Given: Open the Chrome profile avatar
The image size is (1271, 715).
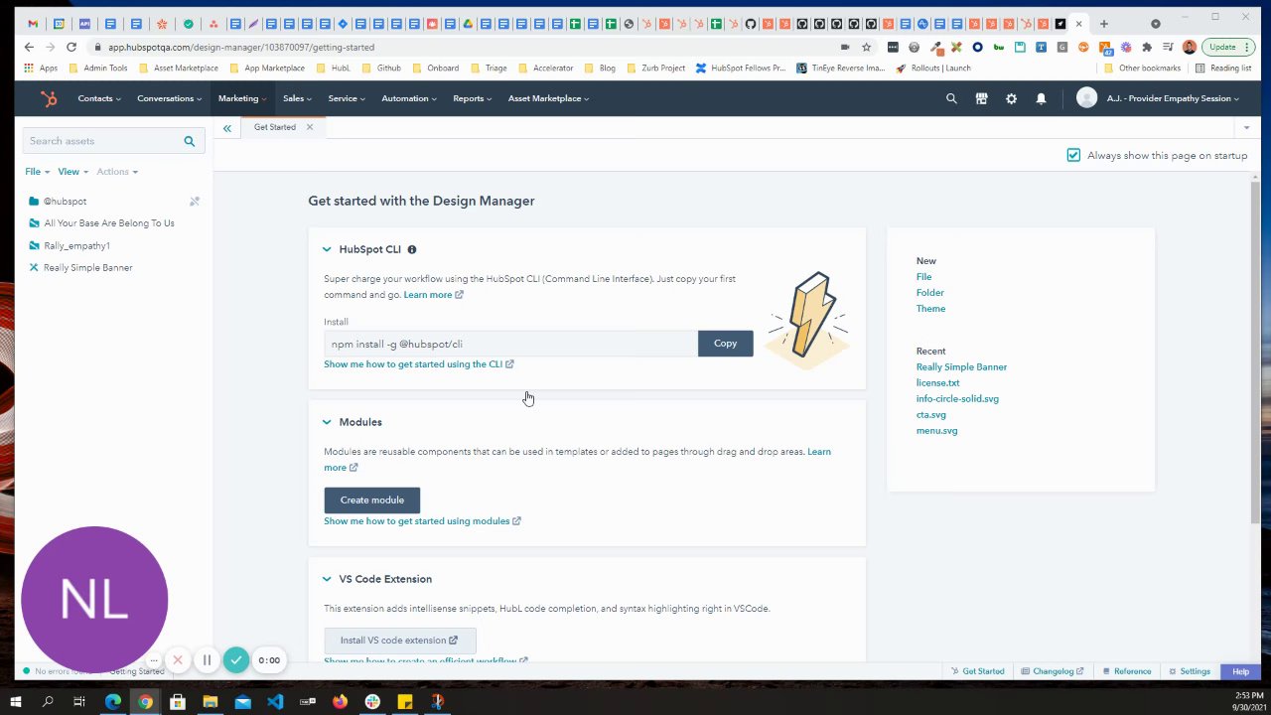Looking at the screenshot, I should click(x=1190, y=47).
